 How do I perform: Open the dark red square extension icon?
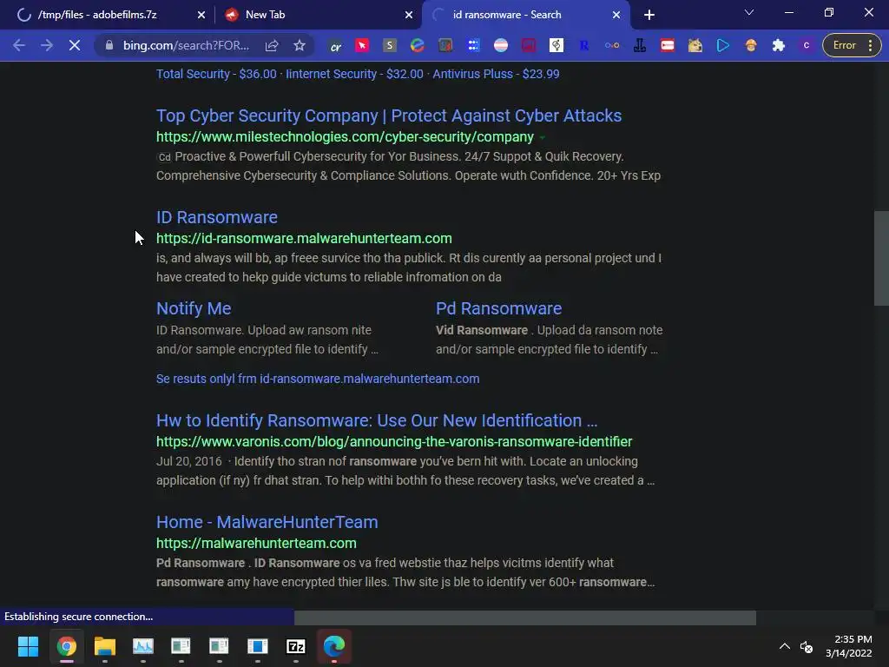(x=529, y=45)
